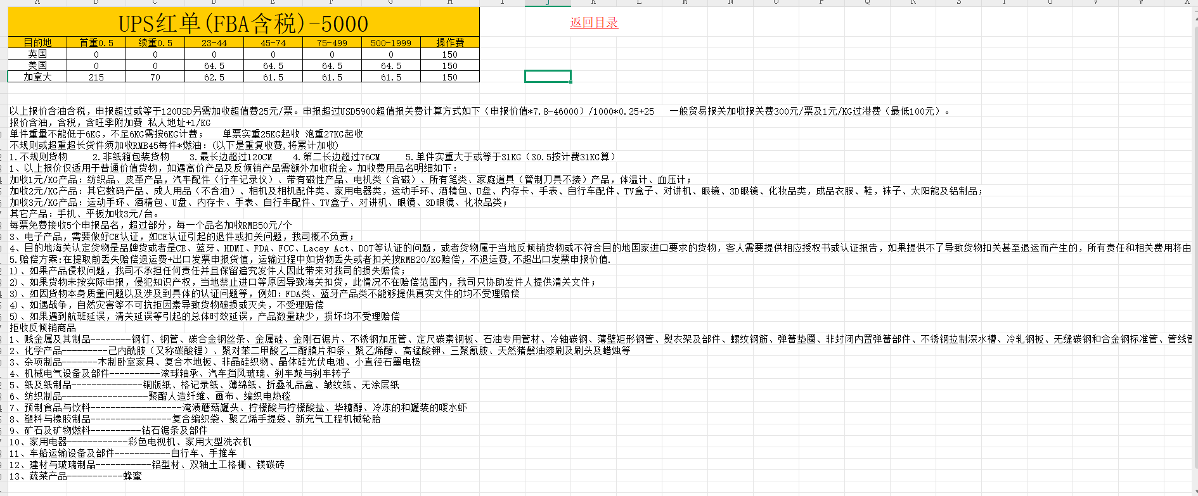Click the 1)、如果产品侵权问题 line
Viewport: 1198px width, 496px height.
coord(207,271)
